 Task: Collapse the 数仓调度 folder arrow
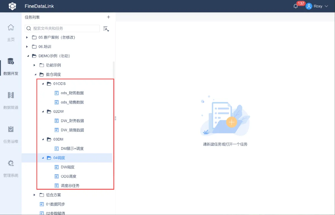[x=35, y=74]
